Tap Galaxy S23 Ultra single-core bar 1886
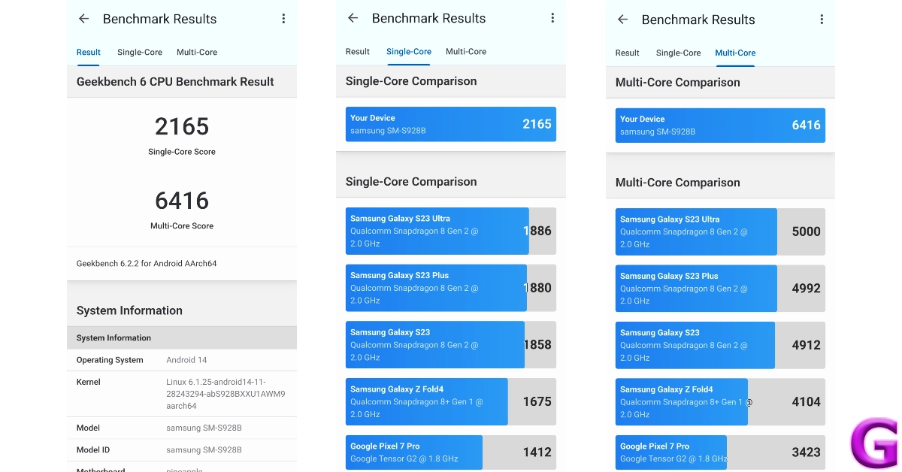The height and width of the screenshot is (472, 902). pos(451,231)
